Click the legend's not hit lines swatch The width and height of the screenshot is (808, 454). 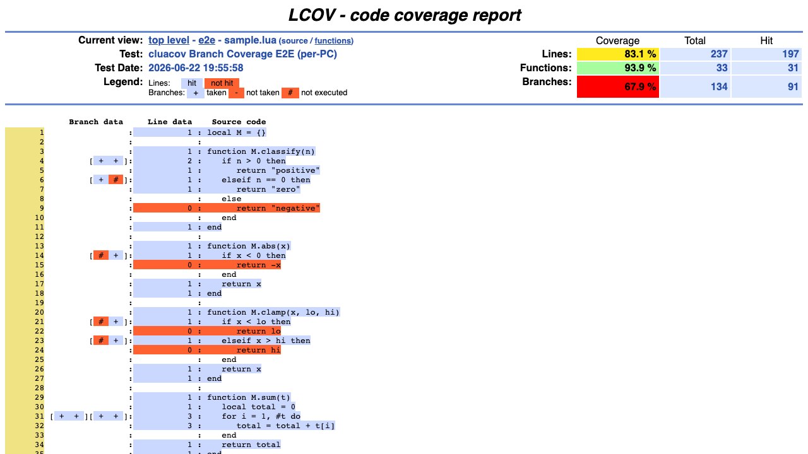222,83
